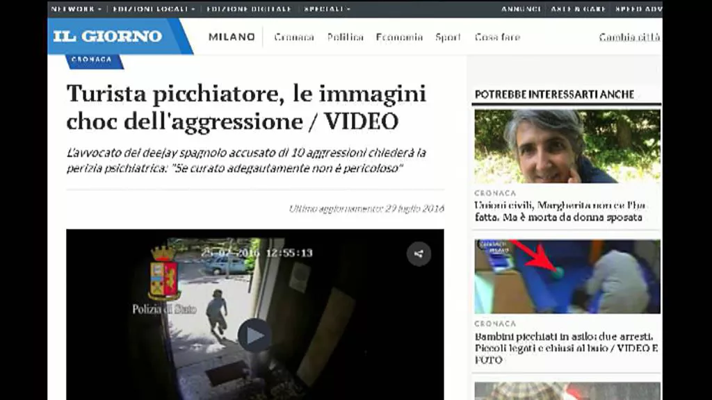Open SPEED ADV link
Viewport: 712px width, 400px height.
[x=638, y=8]
